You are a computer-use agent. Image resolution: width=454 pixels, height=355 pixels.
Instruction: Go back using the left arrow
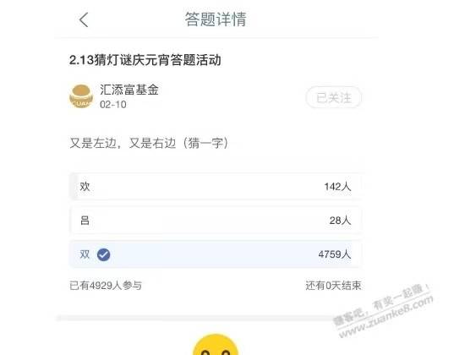click(84, 20)
